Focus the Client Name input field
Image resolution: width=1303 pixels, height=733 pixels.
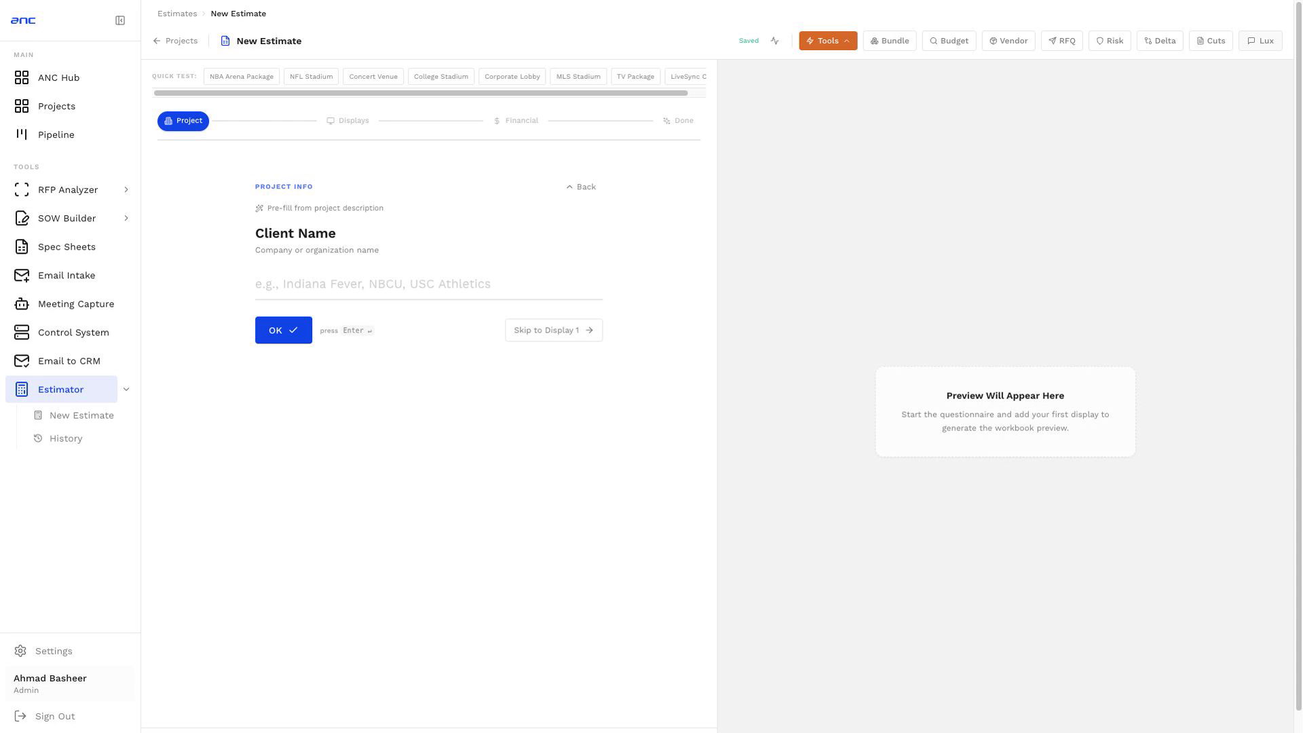pos(429,284)
